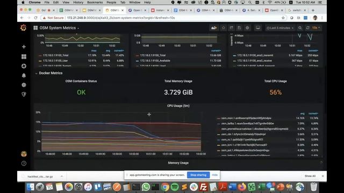Hide the screen sharing notification bar

pyautogui.click(x=215, y=175)
